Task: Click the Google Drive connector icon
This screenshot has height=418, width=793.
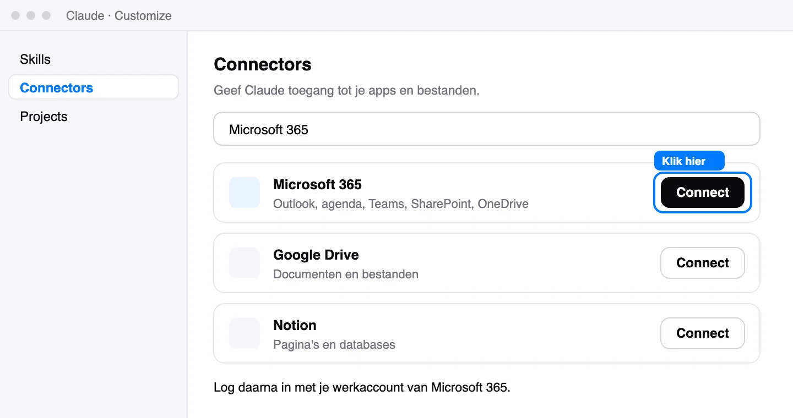Action: point(245,263)
